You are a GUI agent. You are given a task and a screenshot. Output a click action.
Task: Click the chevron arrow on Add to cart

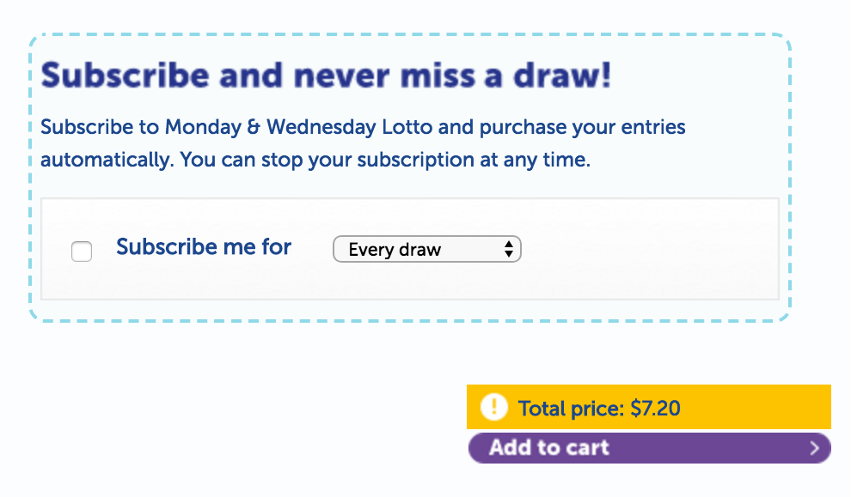[814, 448]
